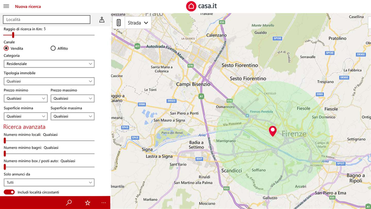Open the Prezzo massimo dropdown

pyautogui.click(x=72, y=98)
